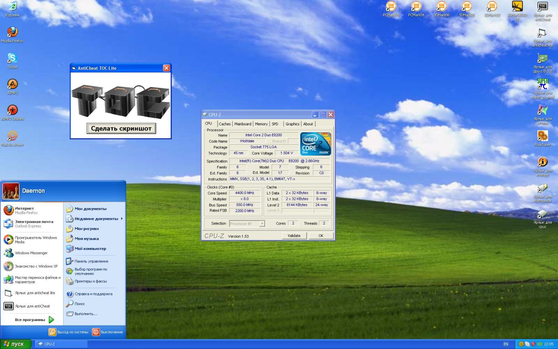Switch to Caches tab in CPU-Z
The height and width of the screenshot is (349, 558).
click(225, 124)
